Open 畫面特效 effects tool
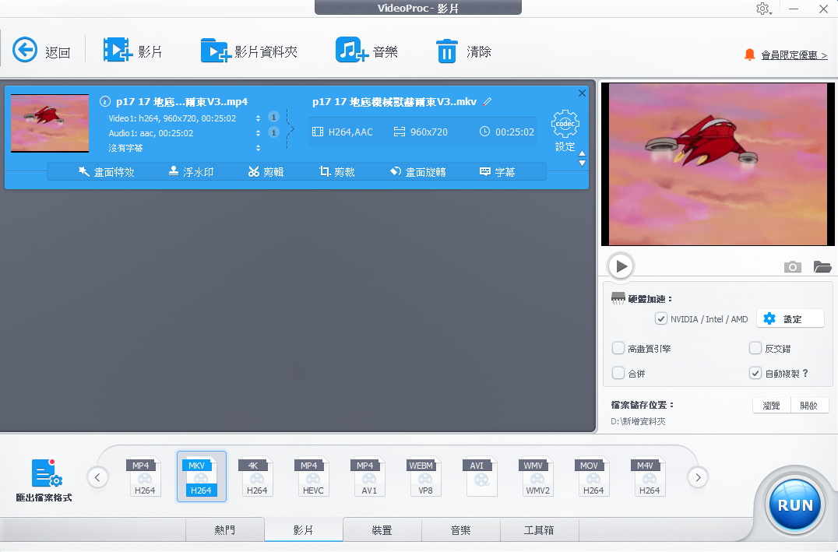 [107, 172]
